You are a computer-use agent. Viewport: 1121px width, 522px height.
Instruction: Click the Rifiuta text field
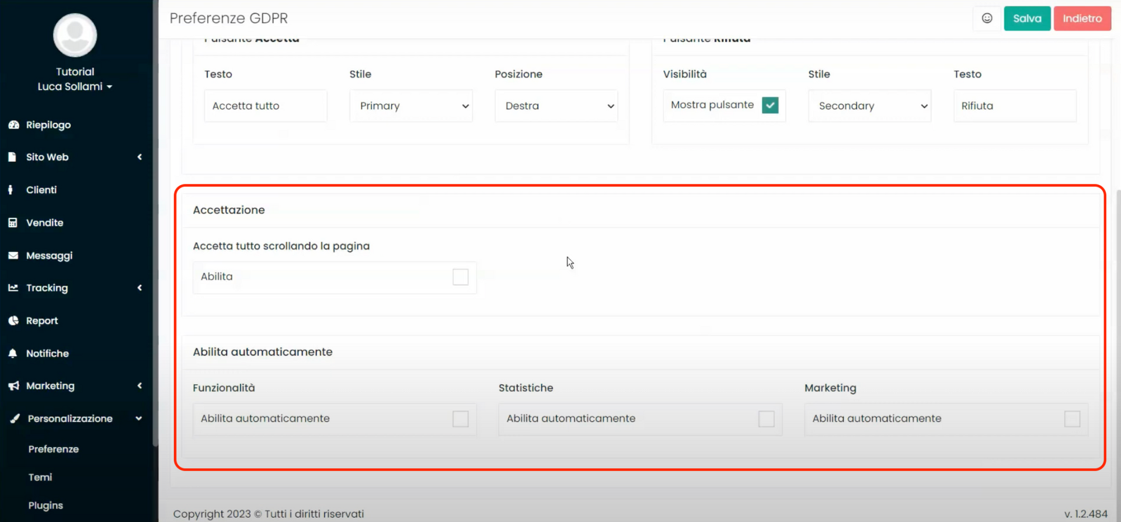click(1015, 106)
